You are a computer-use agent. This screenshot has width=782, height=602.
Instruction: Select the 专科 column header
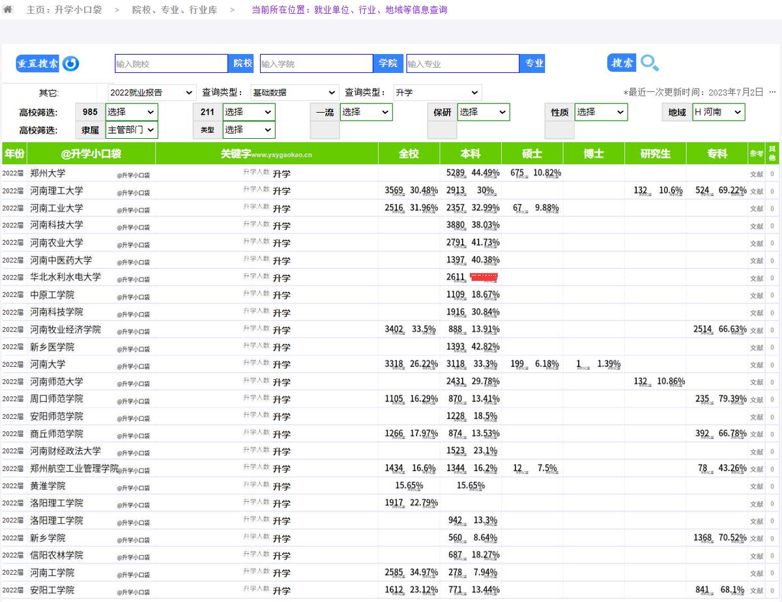click(x=717, y=154)
